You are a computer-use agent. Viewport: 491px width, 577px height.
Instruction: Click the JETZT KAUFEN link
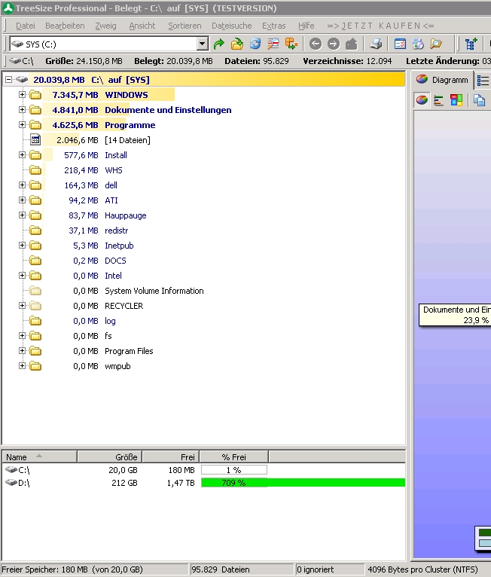(x=380, y=26)
